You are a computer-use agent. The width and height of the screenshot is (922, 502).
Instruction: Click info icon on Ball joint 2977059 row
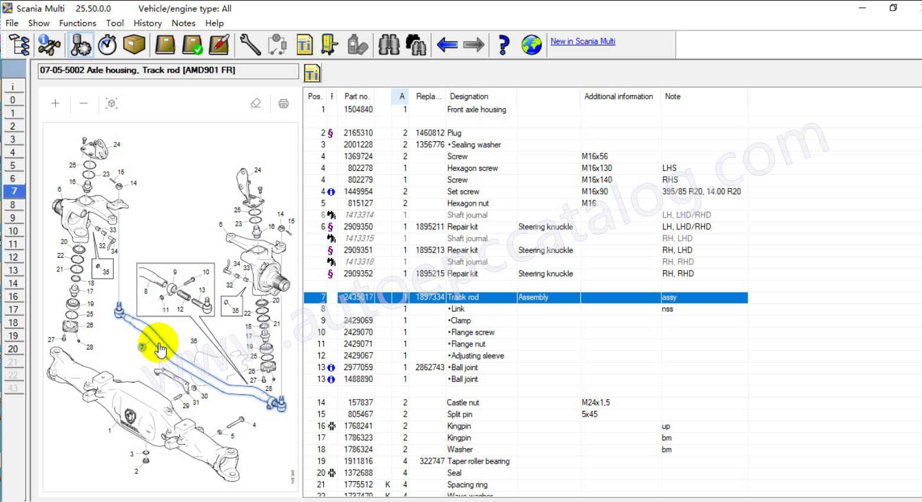[x=331, y=367]
